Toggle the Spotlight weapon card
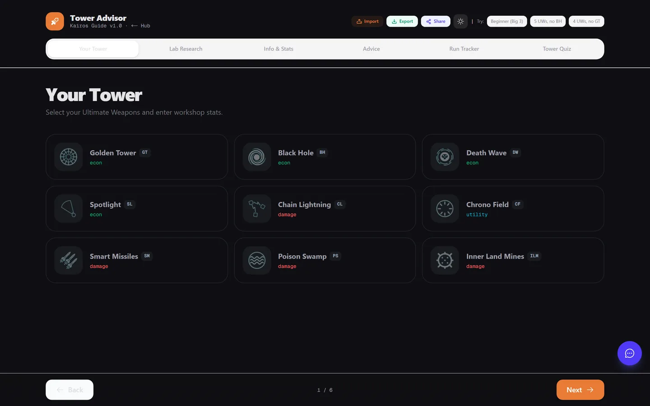The height and width of the screenshot is (406, 650). click(137, 208)
